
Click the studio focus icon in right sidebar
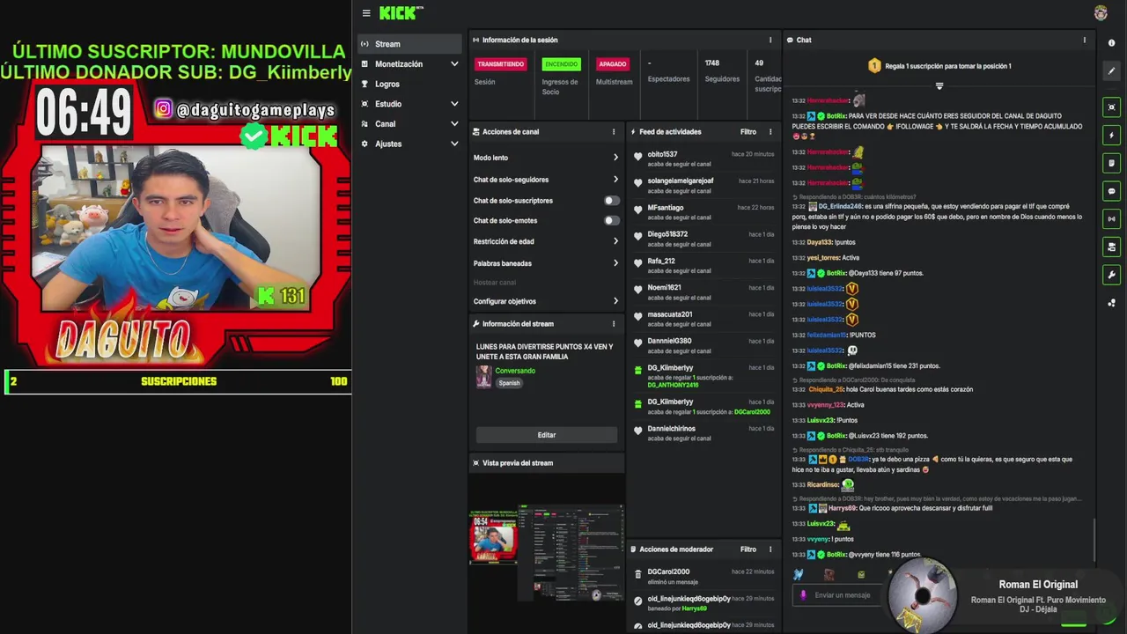[x=1111, y=107]
